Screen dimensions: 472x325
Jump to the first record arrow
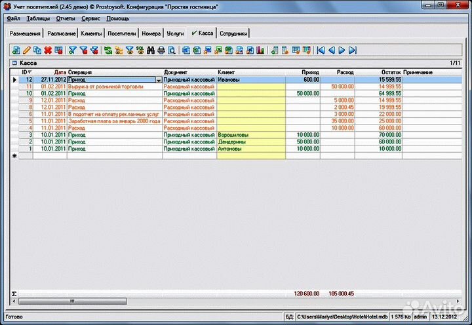[x=321, y=50]
